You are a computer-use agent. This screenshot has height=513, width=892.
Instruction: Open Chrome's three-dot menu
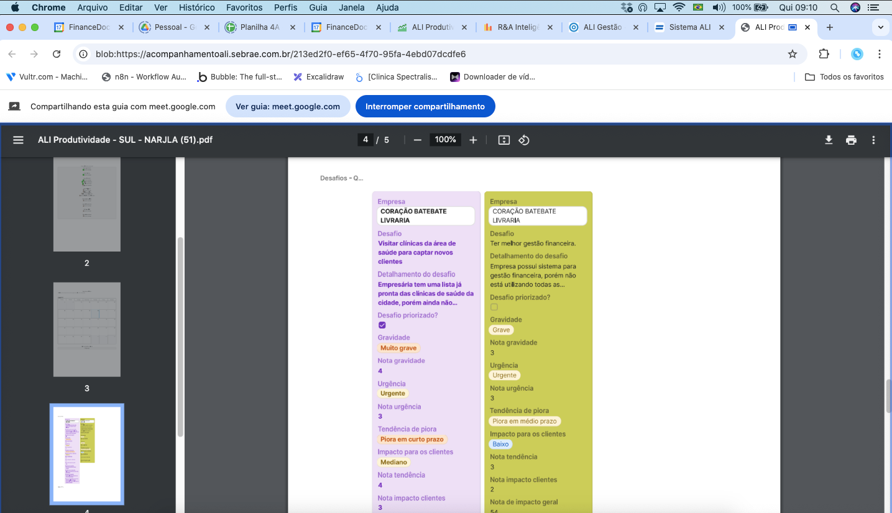coord(880,54)
